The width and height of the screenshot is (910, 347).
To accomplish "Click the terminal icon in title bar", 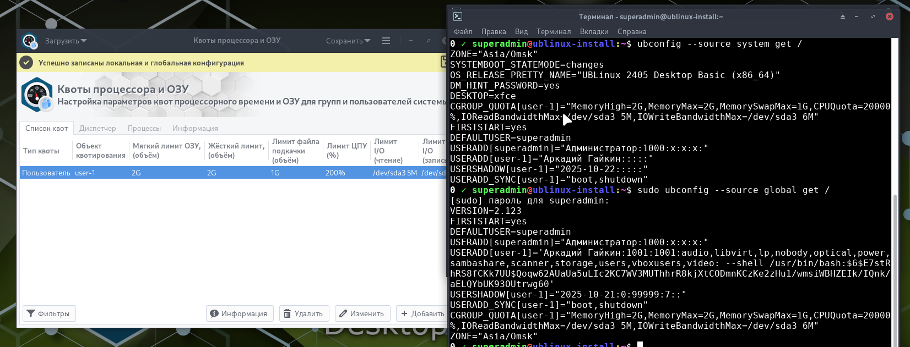I will (x=457, y=16).
